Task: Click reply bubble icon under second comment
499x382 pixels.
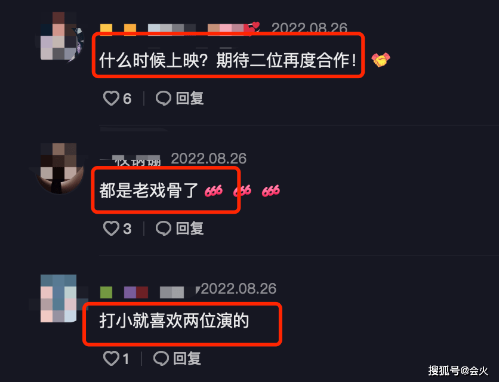Action: coord(164,228)
